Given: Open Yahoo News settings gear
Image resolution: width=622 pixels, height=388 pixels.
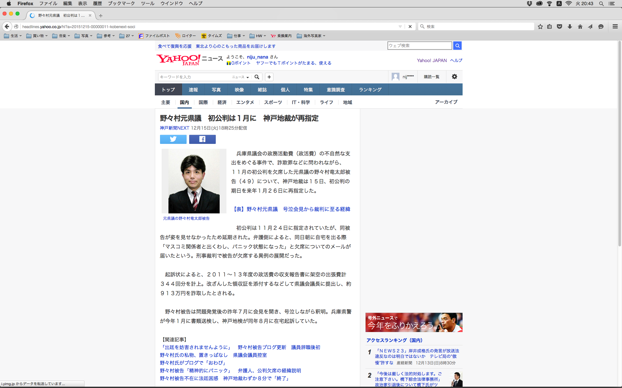Looking at the screenshot, I should coord(454,77).
